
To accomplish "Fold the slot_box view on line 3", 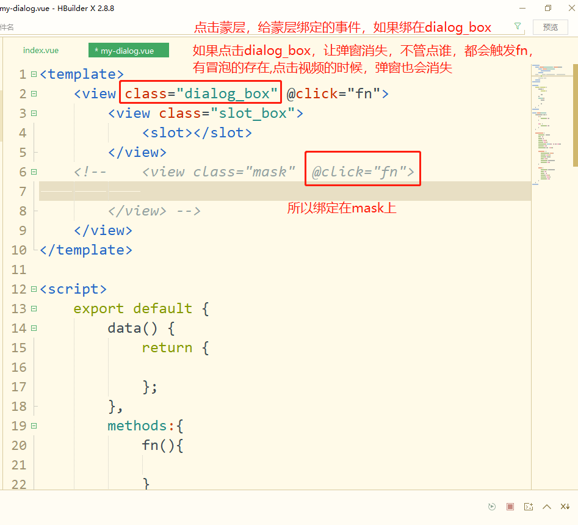I will pos(34,113).
